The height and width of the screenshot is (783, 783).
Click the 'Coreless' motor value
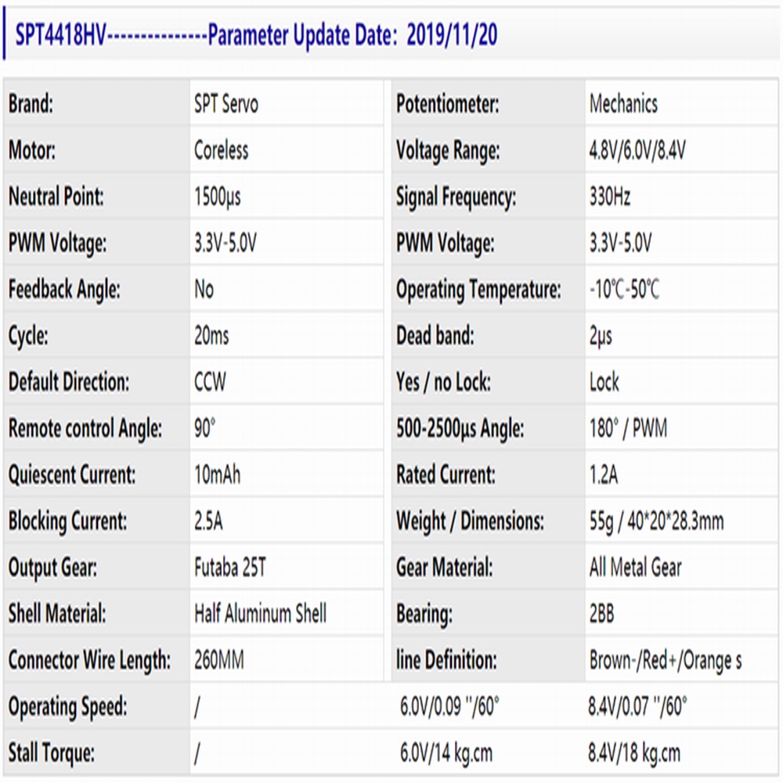click(x=221, y=150)
